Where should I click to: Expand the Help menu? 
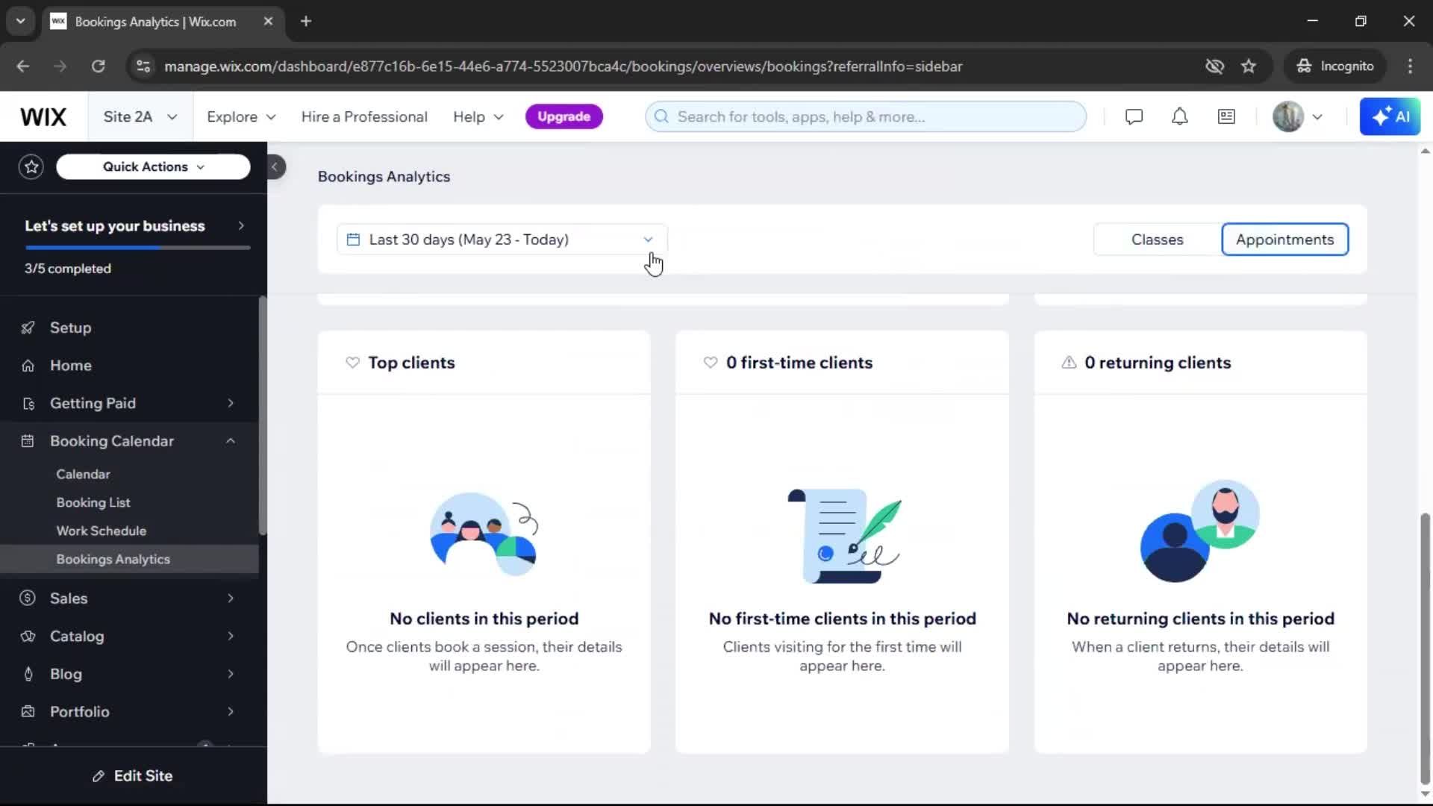click(478, 117)
